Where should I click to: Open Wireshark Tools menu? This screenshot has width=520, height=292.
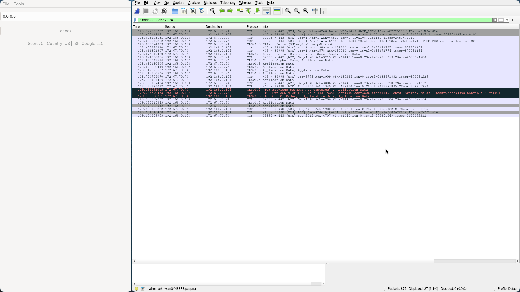coord(259,3)
